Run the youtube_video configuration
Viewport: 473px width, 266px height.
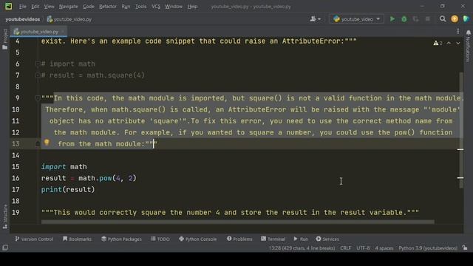(392, 19)
